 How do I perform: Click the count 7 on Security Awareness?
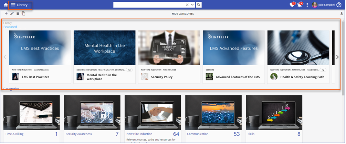coord(117,134)
